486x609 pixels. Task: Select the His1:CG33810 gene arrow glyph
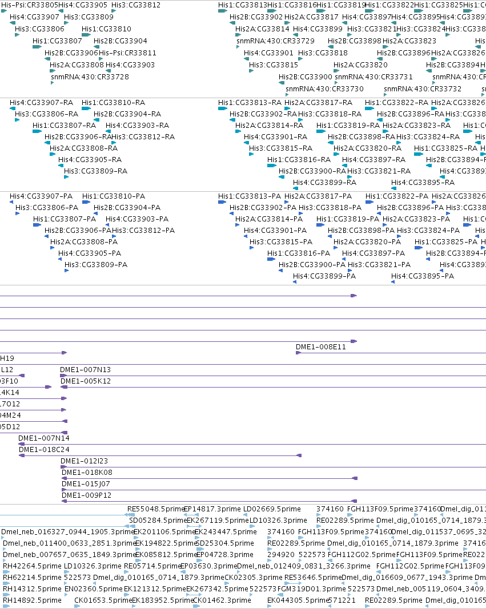pos(86,35)
